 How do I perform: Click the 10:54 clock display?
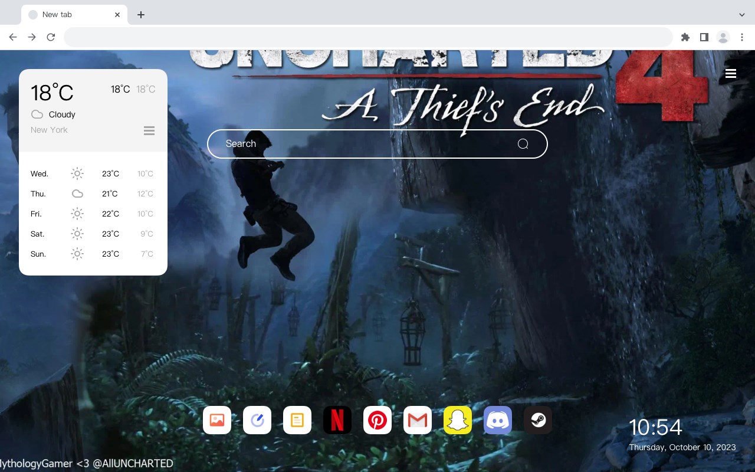(x=655, y=427)
